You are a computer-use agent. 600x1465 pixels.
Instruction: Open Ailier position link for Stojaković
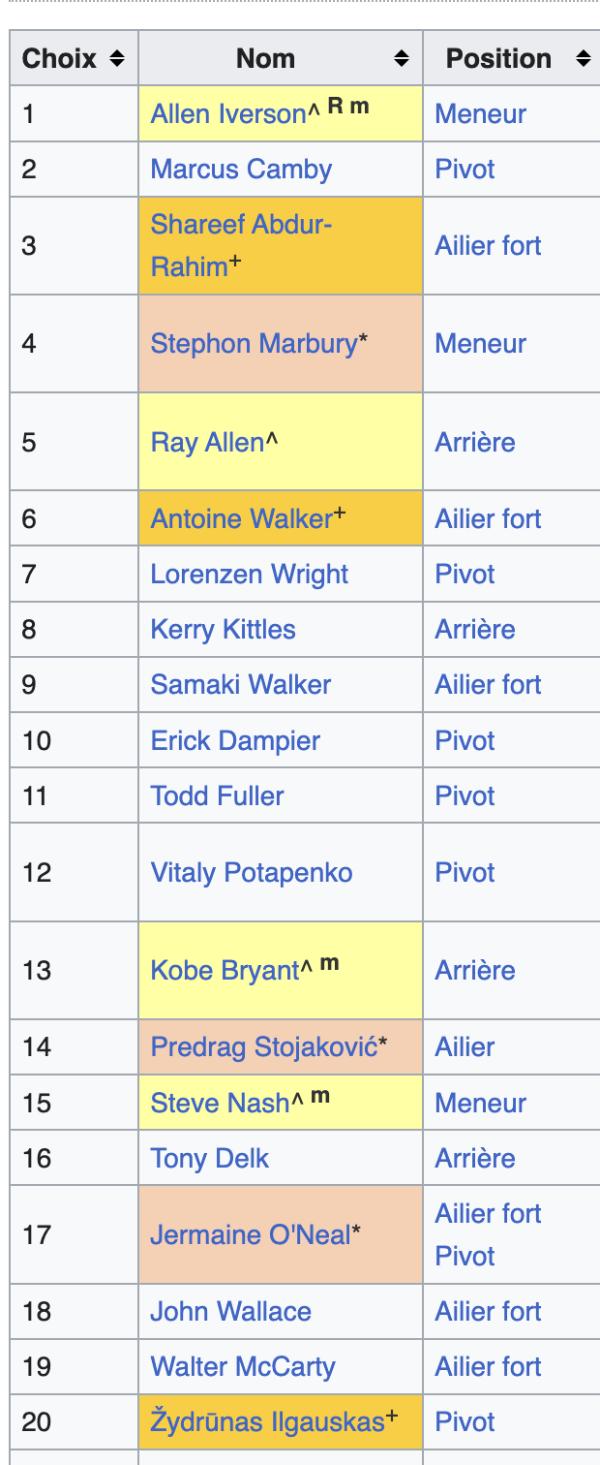[x=465, y=1047]
